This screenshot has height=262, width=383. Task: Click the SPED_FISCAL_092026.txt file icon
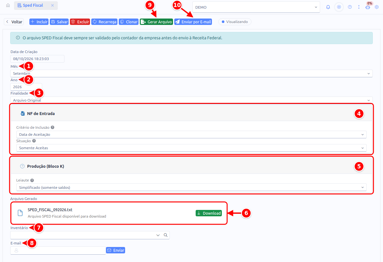(20, 213)
